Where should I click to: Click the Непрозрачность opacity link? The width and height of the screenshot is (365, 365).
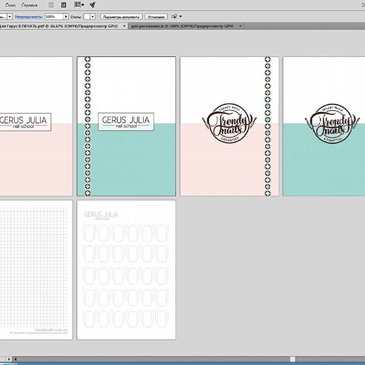(29, 17)
